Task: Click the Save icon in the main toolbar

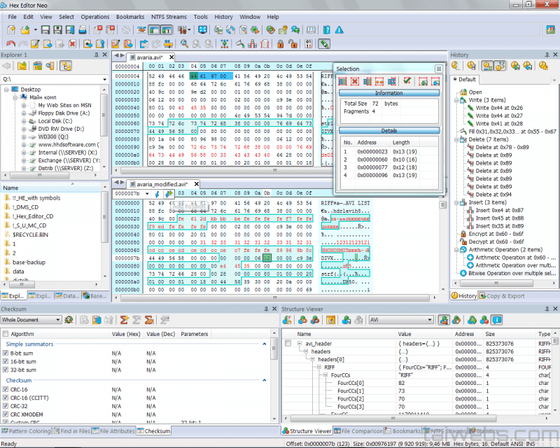Action: (45, 30)
